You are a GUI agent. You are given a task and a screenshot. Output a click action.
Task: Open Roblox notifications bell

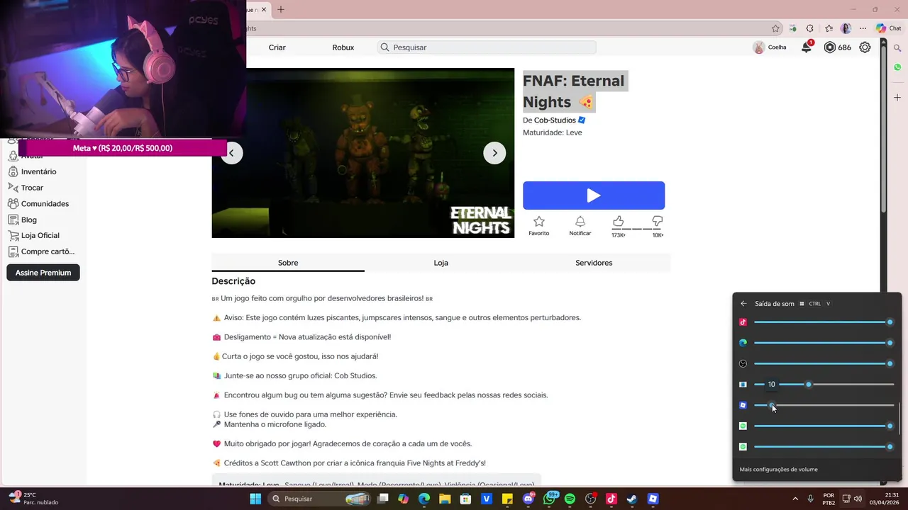coord(807,47)
